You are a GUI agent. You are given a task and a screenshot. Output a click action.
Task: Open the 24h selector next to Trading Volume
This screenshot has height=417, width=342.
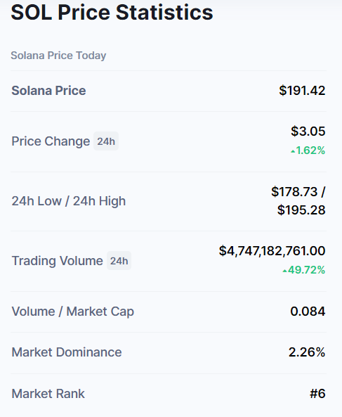[x=119, y=261]
